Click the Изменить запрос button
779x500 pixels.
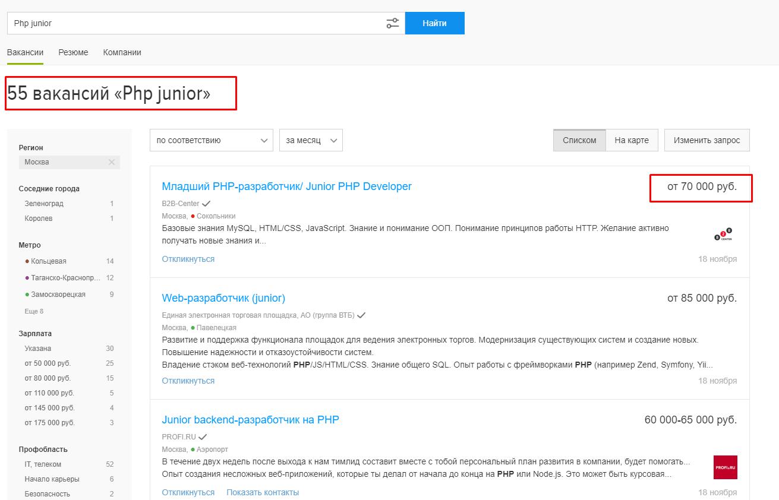707,140
